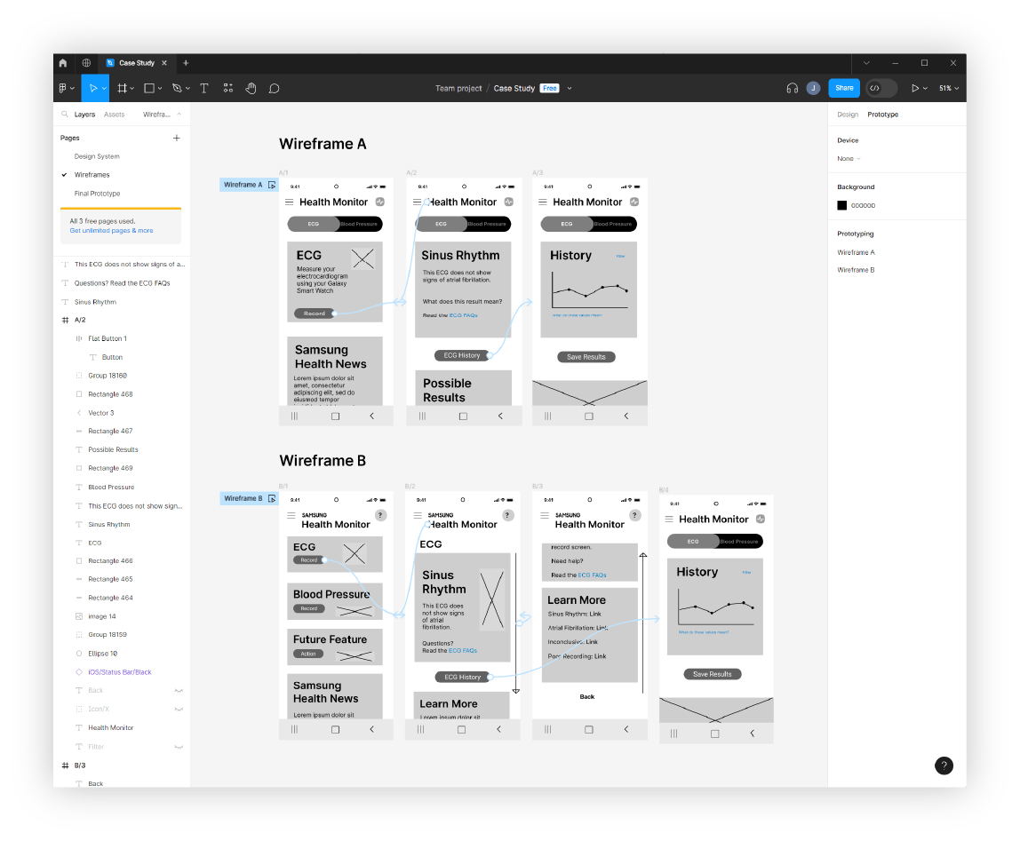The image size is (1020, 841).
Task: Open the community globe icon
Action: pos(86,63)
